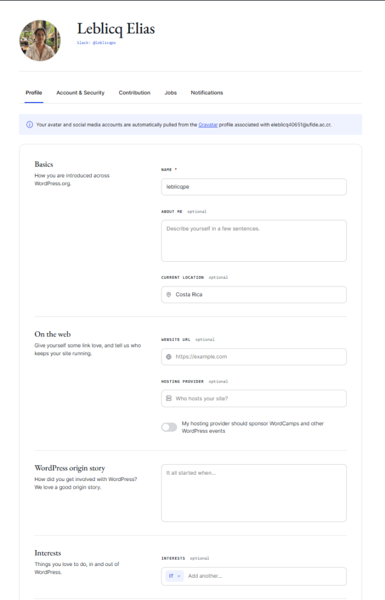Remove the IT interest tag with its x
Image resolution: width=385 pixels, height=600 pixels.
(179, 576)
